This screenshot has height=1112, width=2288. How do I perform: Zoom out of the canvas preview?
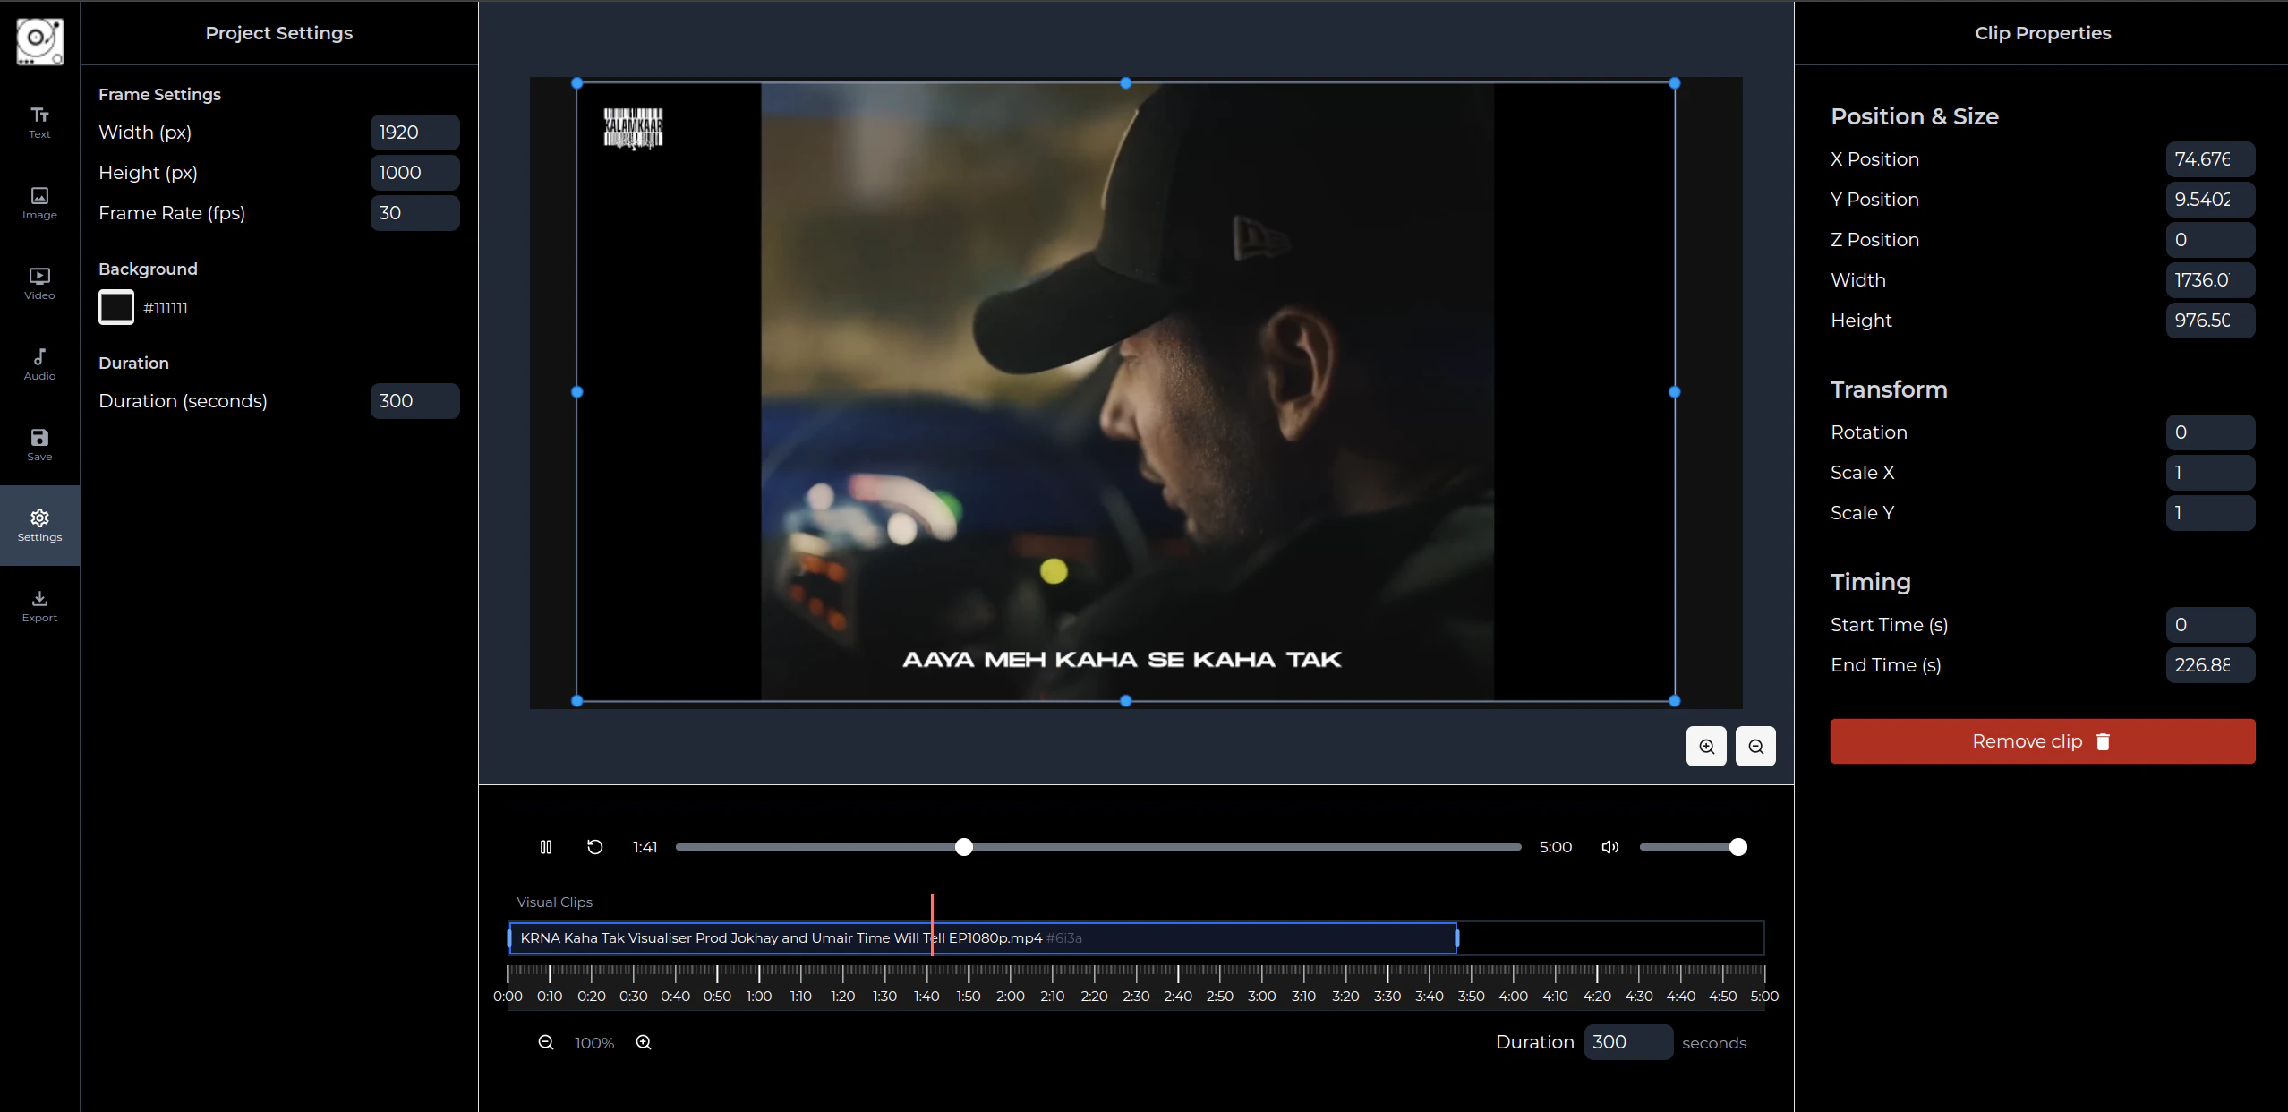1755,747
